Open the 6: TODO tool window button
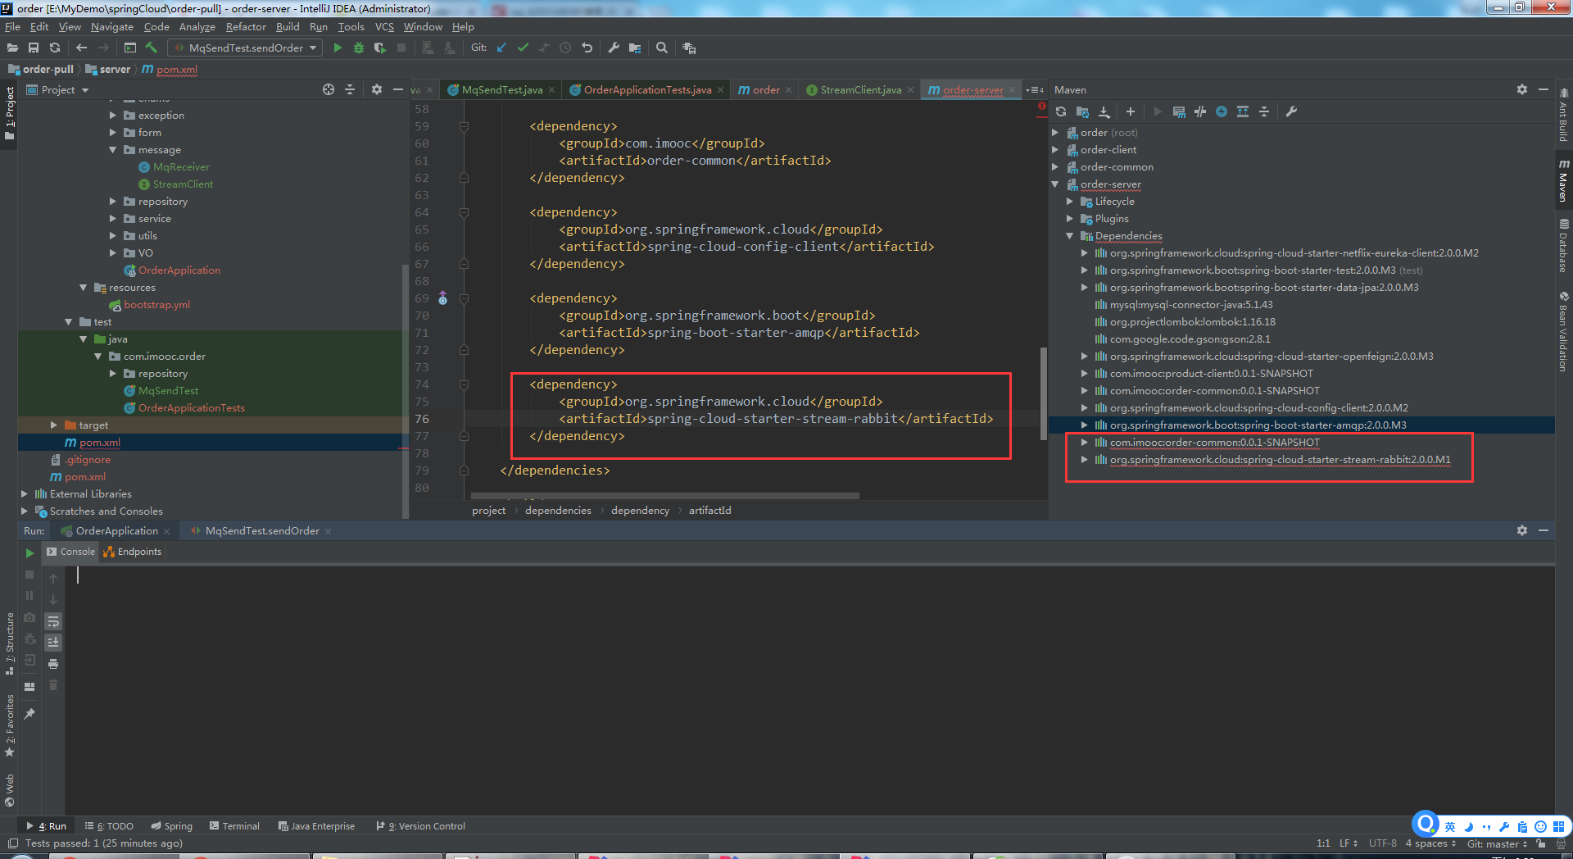Image resolution: width=1573 pixels, height=859 pixels. click(x=109, y=826)
